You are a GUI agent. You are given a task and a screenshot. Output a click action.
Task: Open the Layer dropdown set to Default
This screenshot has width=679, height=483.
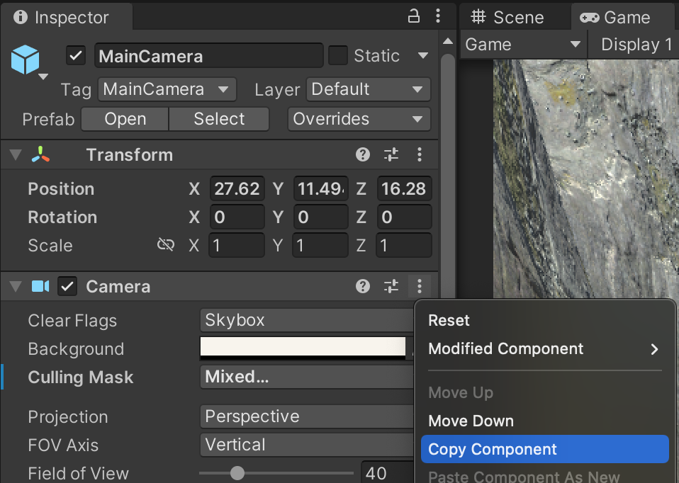click(368, 90)
